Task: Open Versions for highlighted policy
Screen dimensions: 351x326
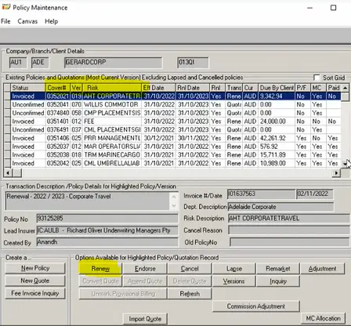Action: [234, 281]
